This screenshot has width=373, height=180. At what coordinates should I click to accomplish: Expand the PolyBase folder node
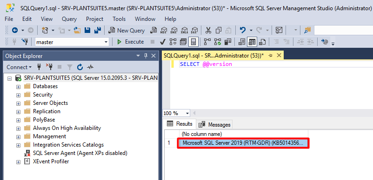point(18,120)
